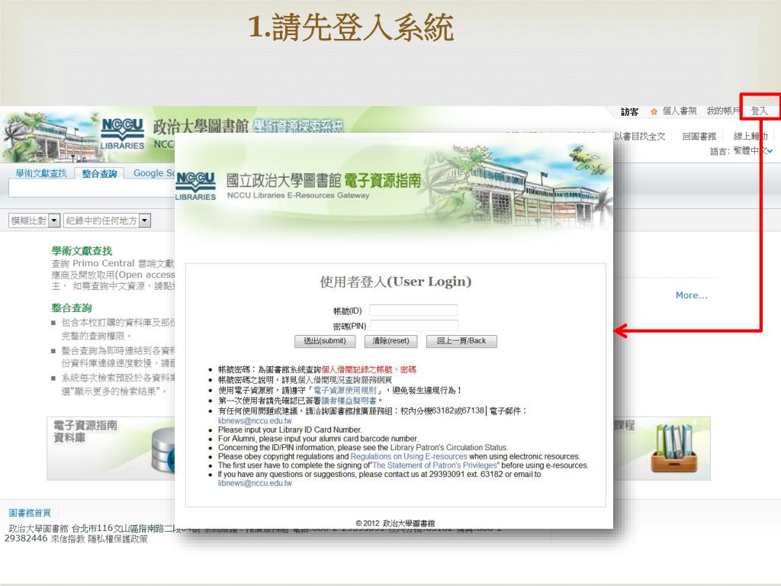Click the database cylinder icon

coord(162,449)
